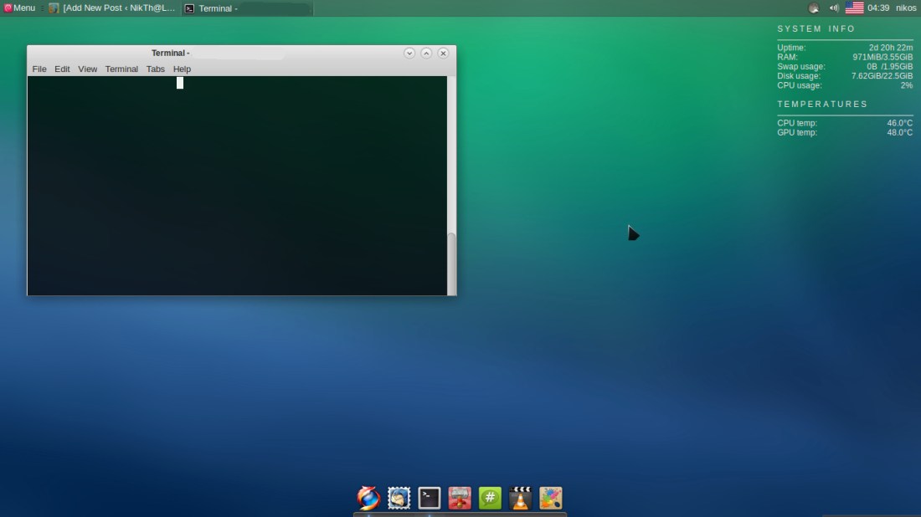Open the File menu in Terminal
Image resolution: width=921 pixels, height=517 pixels.
pyautogui.click(x=39, y=69)
